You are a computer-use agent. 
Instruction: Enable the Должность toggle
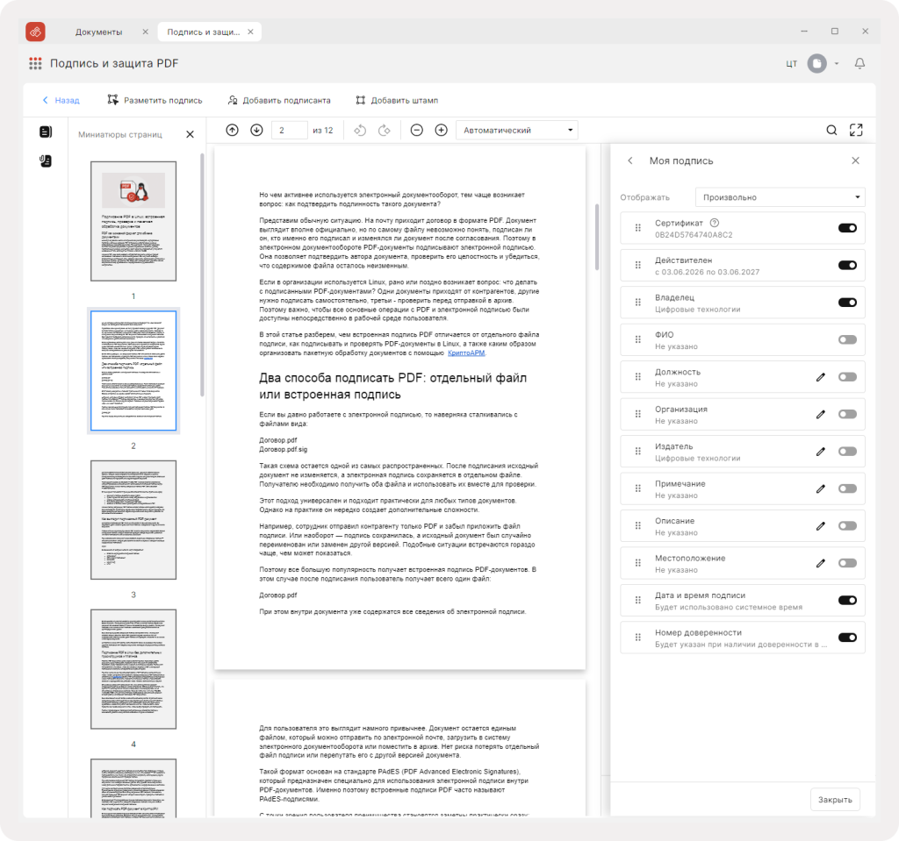pos(847,377)
